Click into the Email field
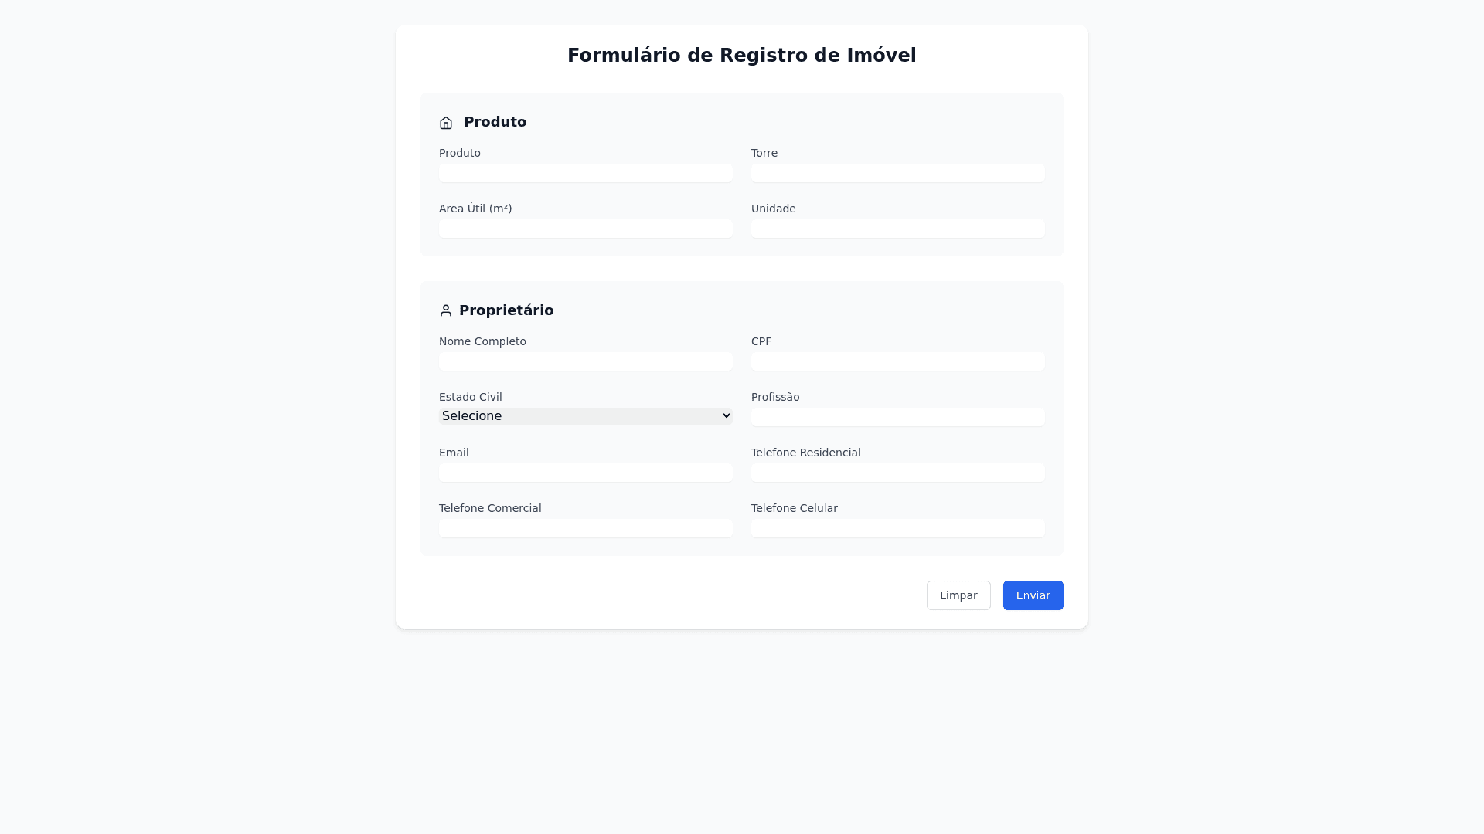This screenshot has height=834, width=1484. pyautogui.click(x=585, y=473)
